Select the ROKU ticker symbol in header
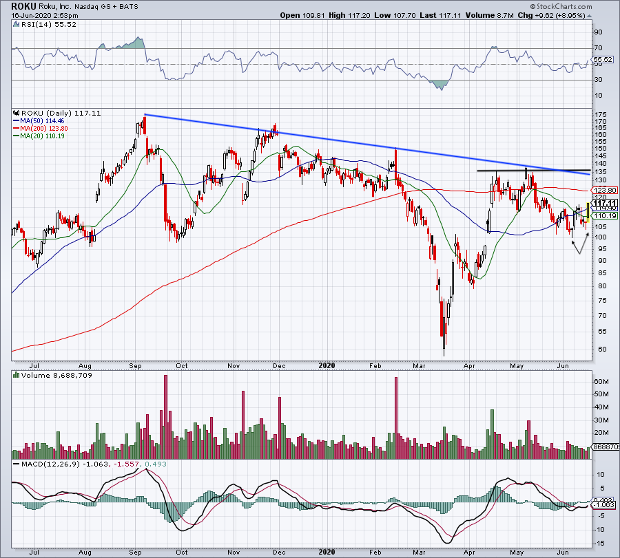 [x=23, y=6]
